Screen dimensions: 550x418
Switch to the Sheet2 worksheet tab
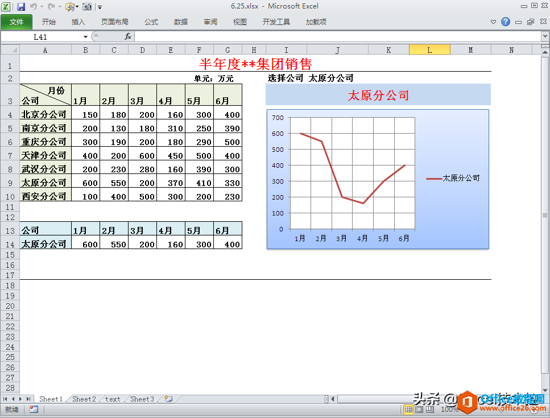(x=84, y=399)
